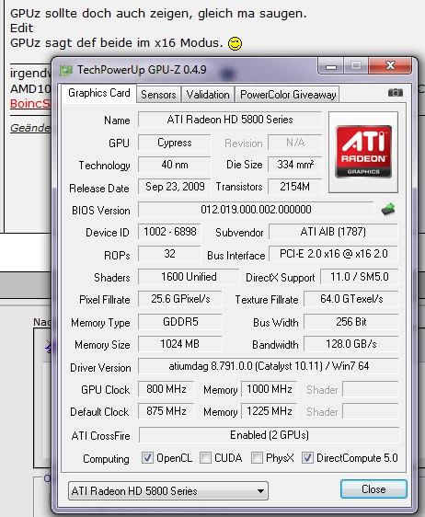This screenshot has height=517, width=425.
Task: Click Pixel Fillrate value 25.6 GPixel/s
Action: coord(180,299)
